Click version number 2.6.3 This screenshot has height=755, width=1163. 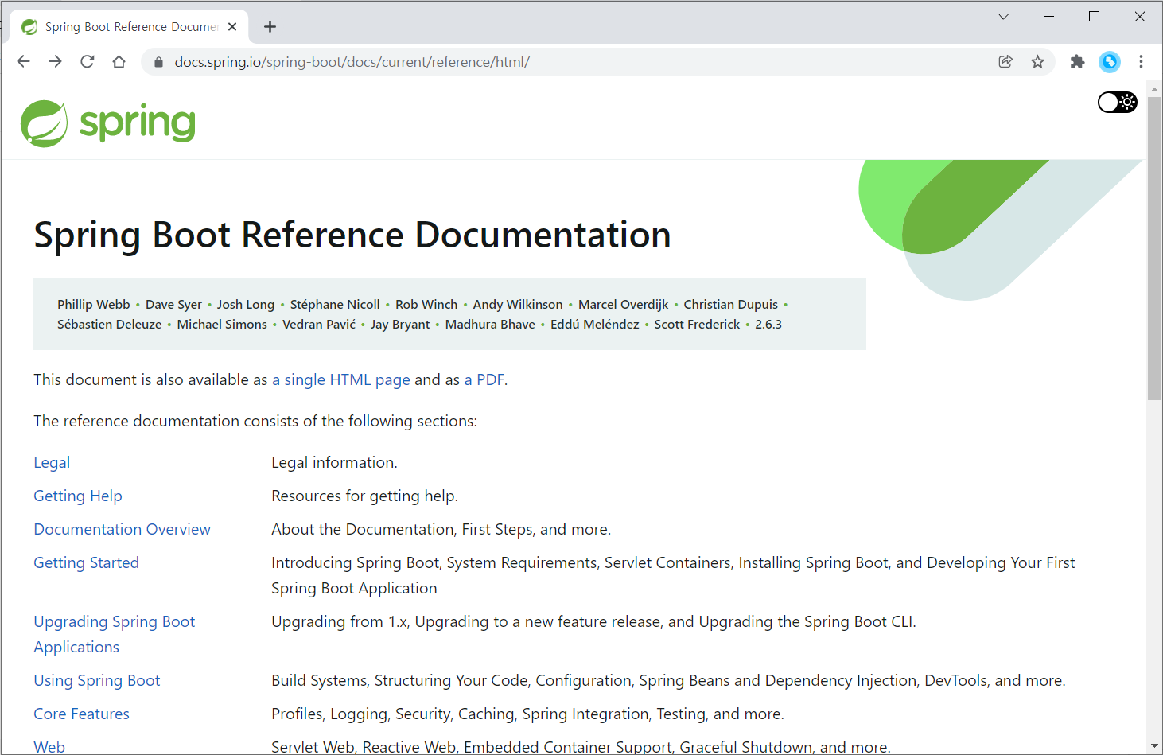[768, 325]
